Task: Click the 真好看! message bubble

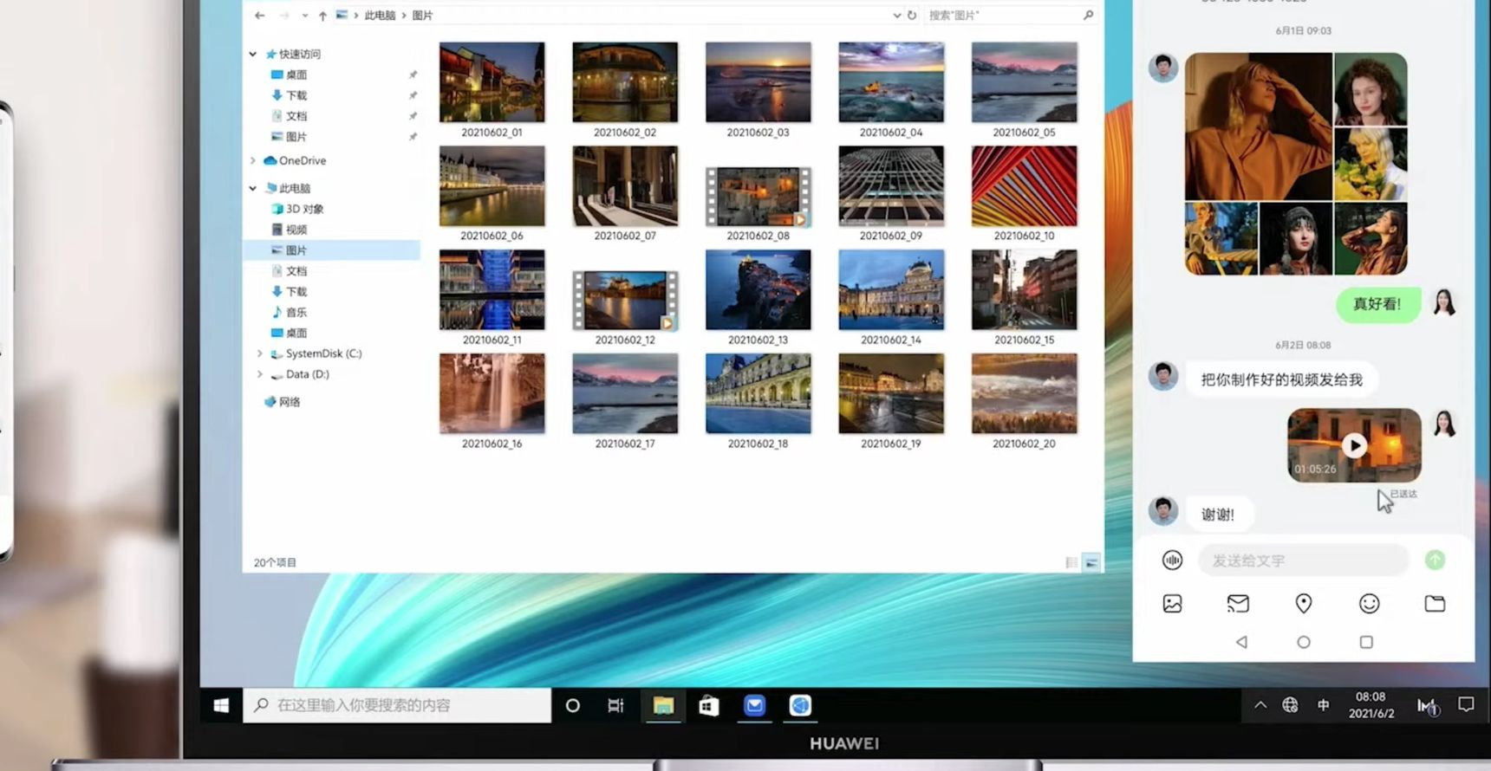Action: coord(1377,304)
